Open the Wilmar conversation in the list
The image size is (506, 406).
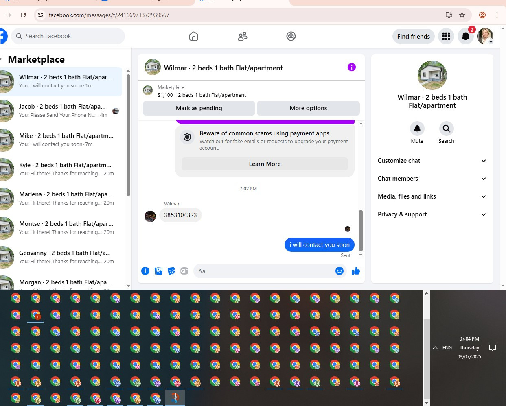coord(61,81)
